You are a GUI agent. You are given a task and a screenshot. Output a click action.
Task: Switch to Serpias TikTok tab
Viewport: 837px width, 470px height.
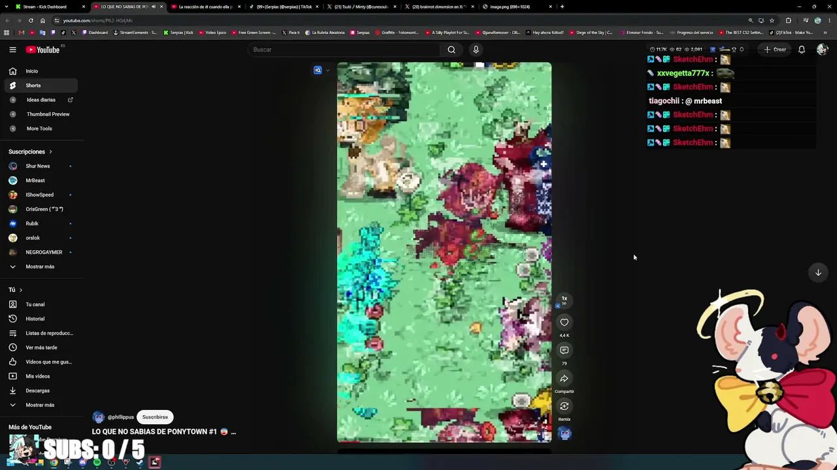283,7
